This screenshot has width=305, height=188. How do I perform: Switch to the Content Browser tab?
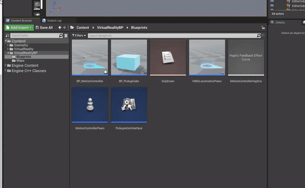[x=21, y=21]
